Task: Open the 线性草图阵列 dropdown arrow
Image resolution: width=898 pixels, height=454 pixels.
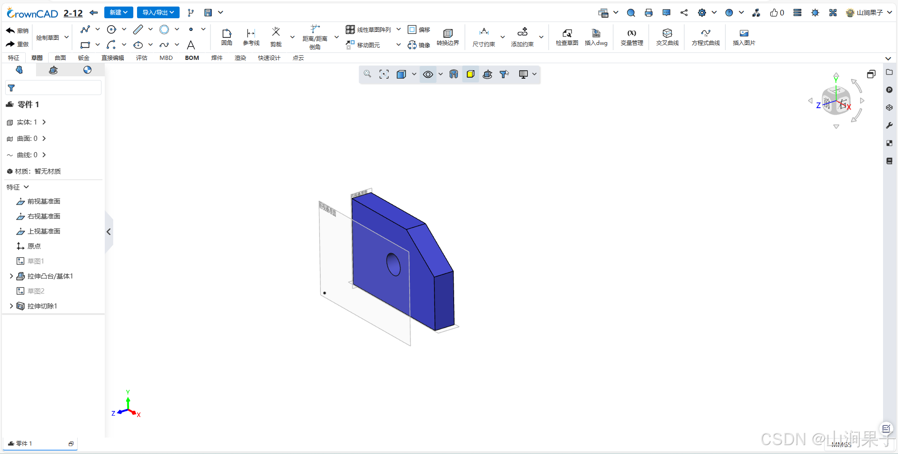Action: 398,29
